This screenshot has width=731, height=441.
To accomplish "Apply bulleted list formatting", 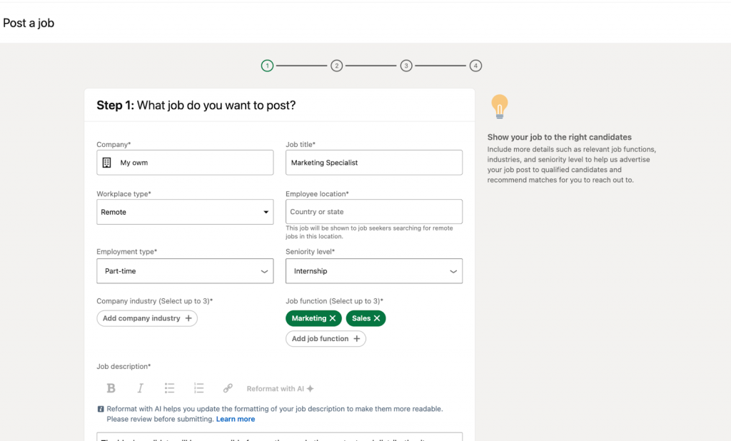I will coord(169,388).
